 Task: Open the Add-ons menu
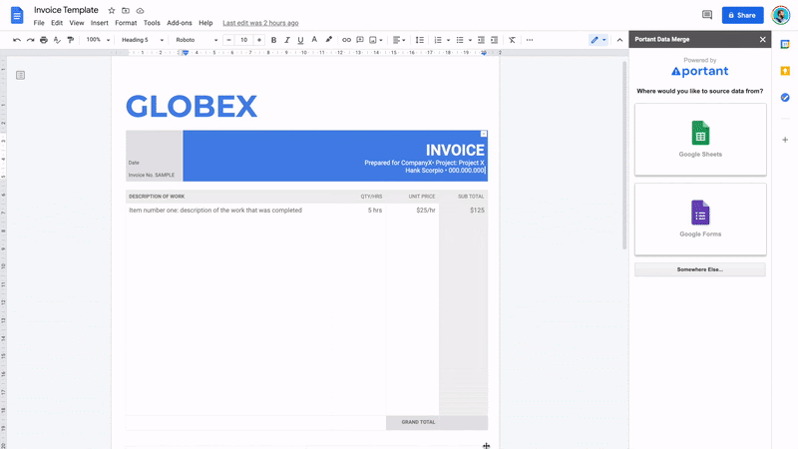180,23
